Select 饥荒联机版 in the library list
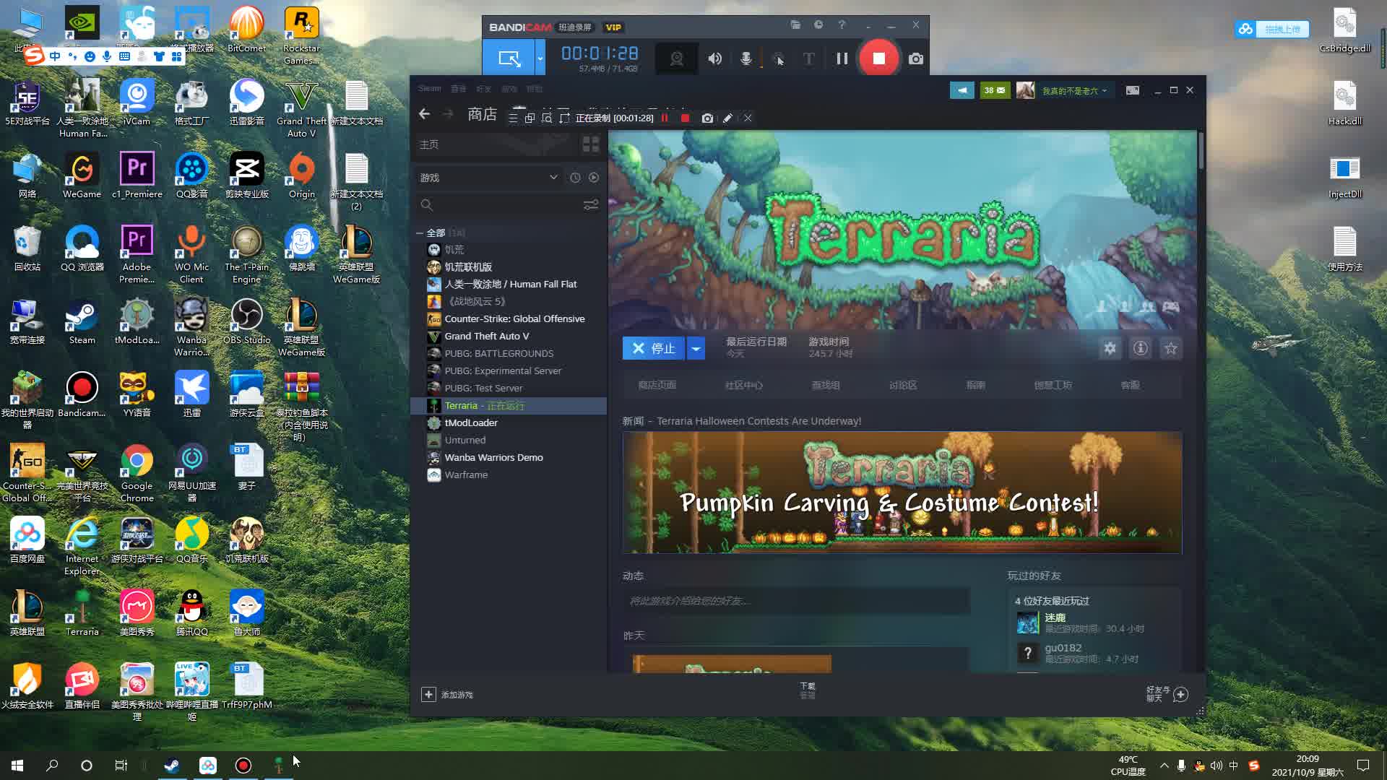This screenshot has width=1387, height=780. point(468,267)
